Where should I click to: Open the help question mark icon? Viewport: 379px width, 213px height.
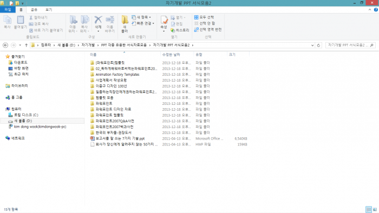coord(376,10)
